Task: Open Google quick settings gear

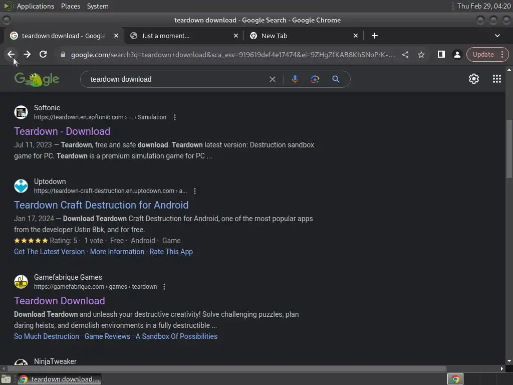Action: click(x=474, y=79)
